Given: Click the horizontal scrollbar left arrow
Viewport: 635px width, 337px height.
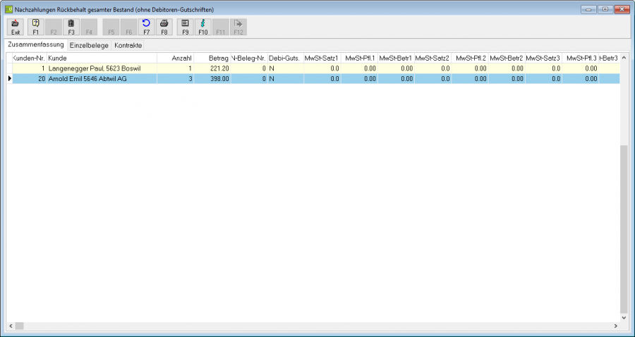Looking at the screenshot, I should coord(11,326).
